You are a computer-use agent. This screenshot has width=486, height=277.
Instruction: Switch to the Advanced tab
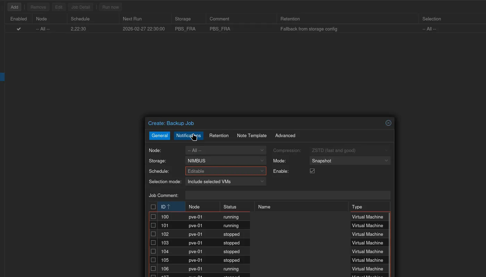(285, 135)
